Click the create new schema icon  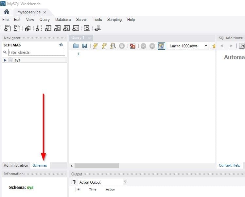(x=39, y=28)
